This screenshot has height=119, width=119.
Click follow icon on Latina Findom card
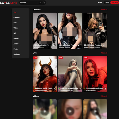[79, 45]
